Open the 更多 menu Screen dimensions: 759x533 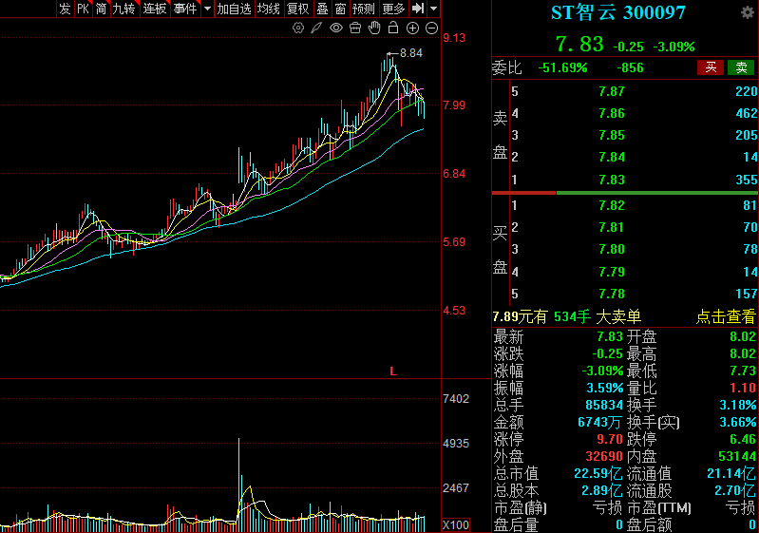pyautogui.click(x=393, y=9)
